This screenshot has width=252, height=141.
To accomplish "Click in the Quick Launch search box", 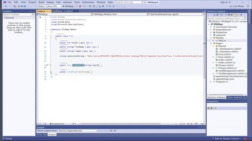I will tap(130, 2).
